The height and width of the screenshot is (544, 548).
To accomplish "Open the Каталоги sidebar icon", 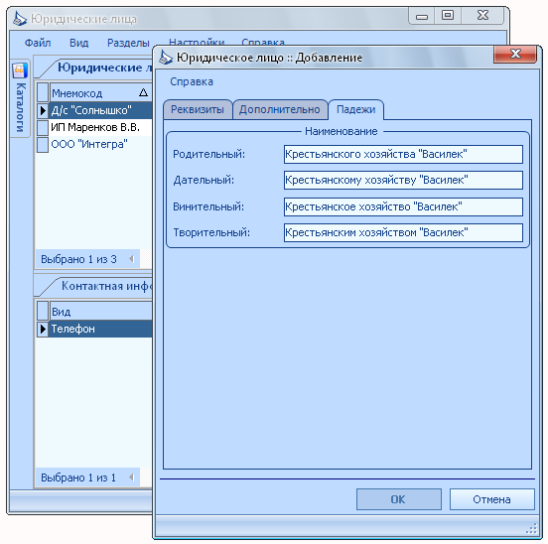I will pyautogui.click(x=19, y=70).
